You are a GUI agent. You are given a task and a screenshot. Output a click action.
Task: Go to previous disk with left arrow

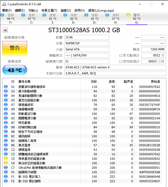pos(5,30)
